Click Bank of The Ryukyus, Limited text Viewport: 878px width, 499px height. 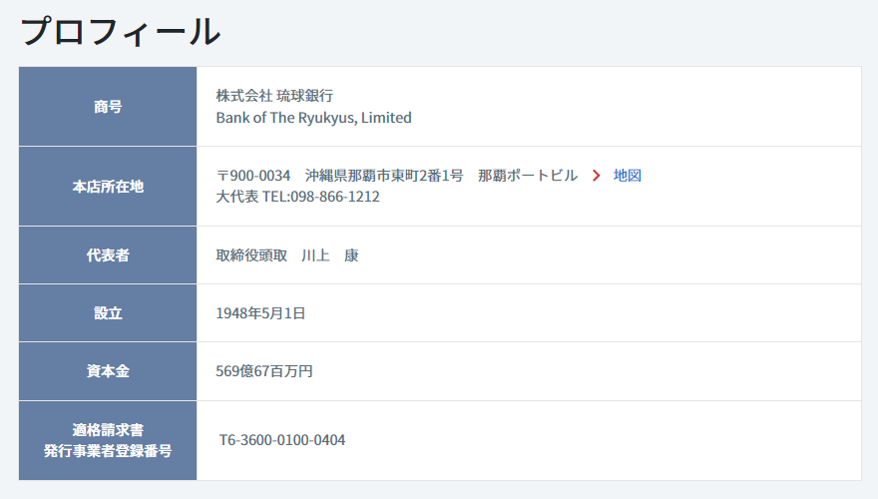313,118
